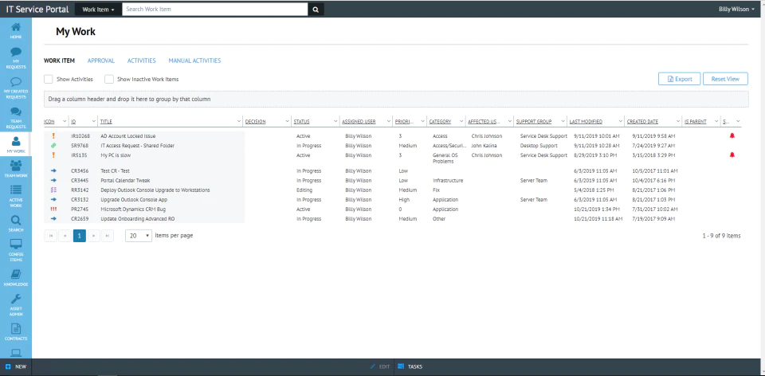Switch to the Manual Activities tab
Viewport: 765px width, 376px height.
pyautogui.click(x=194, y=61)
